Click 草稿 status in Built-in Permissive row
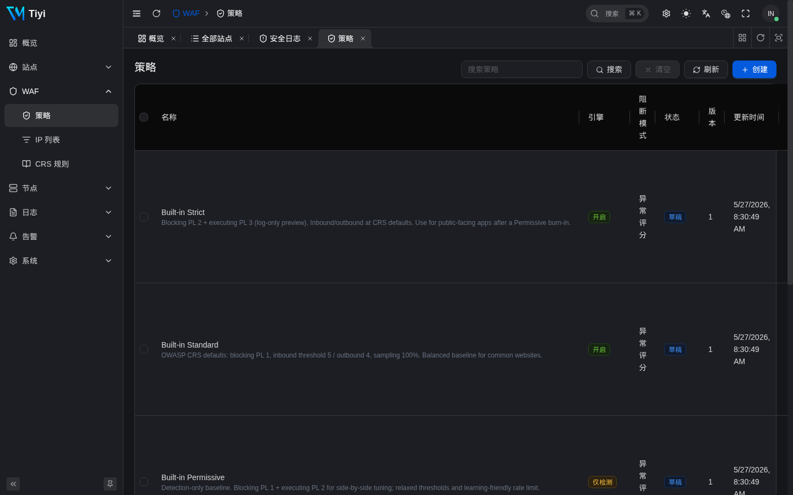The height and width of the screenshot is (495, 793). click(675, 482)
